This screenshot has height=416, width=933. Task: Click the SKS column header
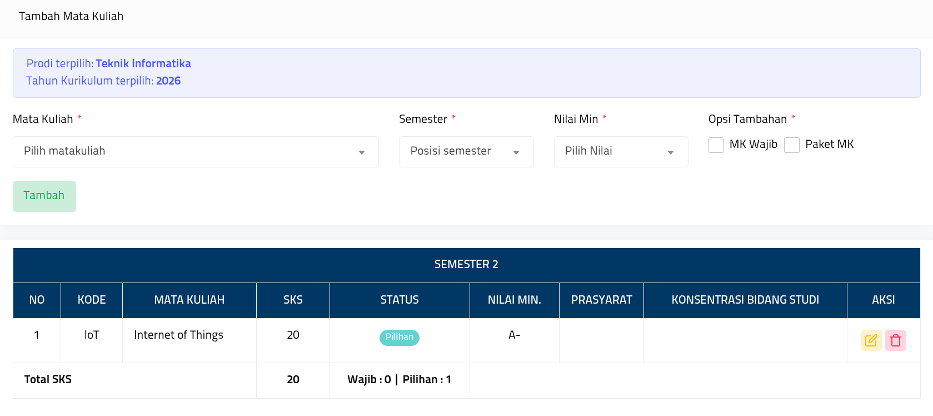293,300
